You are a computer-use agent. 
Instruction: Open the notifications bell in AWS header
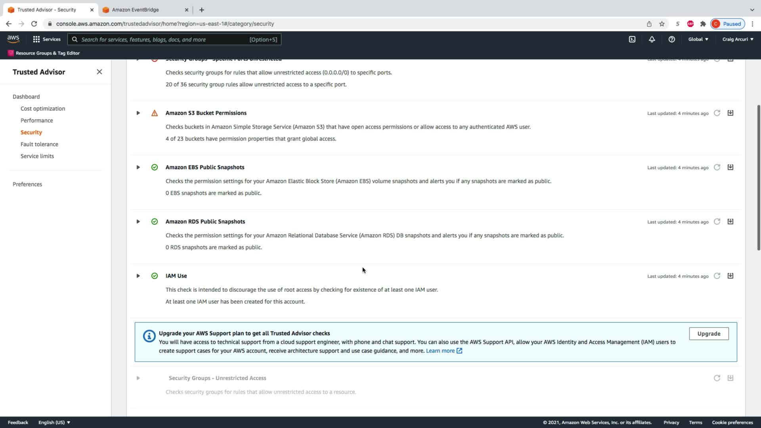pos(652,39)
